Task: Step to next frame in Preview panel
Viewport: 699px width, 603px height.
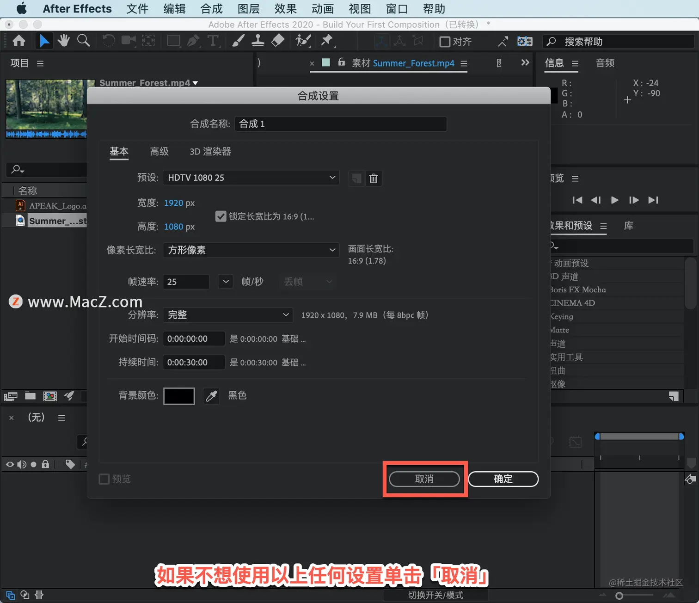Action: click(x=634, y=200)
